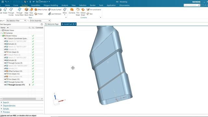This screenshot has width=208, height=117.
Task: Open the Through Curves tool
Action: [x=11, y=12]
